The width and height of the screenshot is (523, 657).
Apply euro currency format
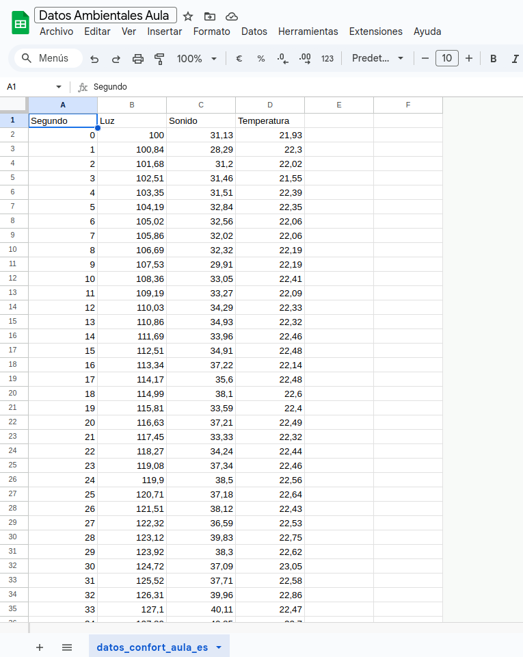click(x=239, y=59)
